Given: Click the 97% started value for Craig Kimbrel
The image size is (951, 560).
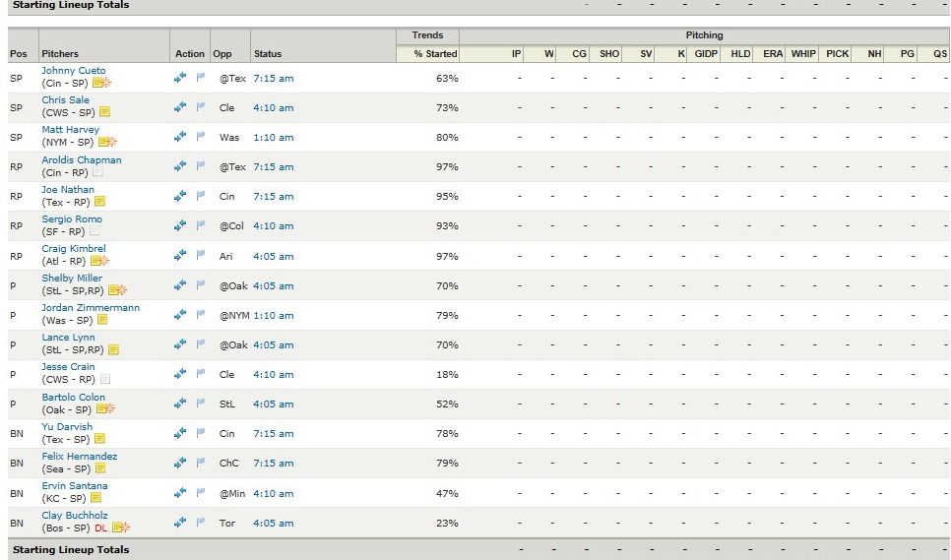Looking at the screenshot, I should [x=447, y=256].
